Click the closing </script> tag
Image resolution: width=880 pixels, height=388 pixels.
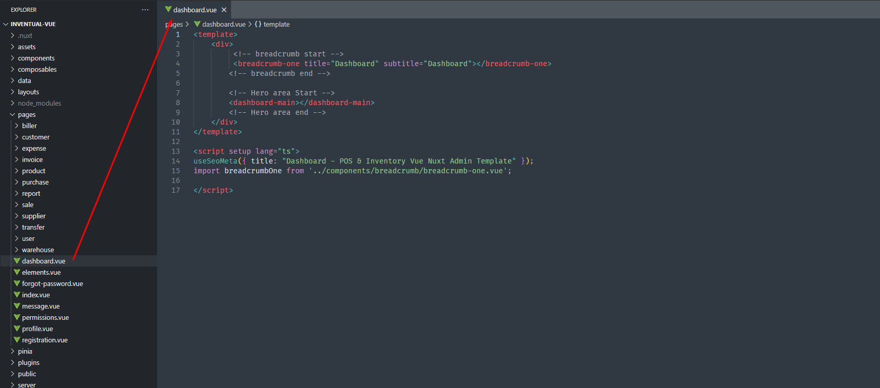click(213, 190)
